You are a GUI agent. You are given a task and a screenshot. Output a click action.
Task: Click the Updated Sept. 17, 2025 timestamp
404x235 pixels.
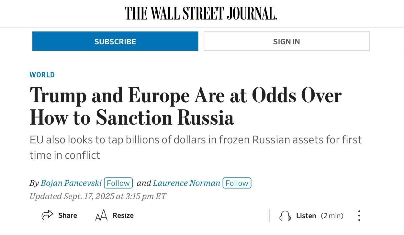(98, 196)
